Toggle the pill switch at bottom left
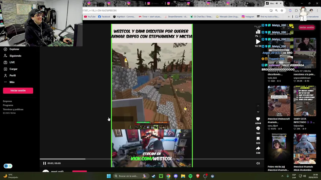The height and width of the screenshot is (180, 321). pos(8,166)
